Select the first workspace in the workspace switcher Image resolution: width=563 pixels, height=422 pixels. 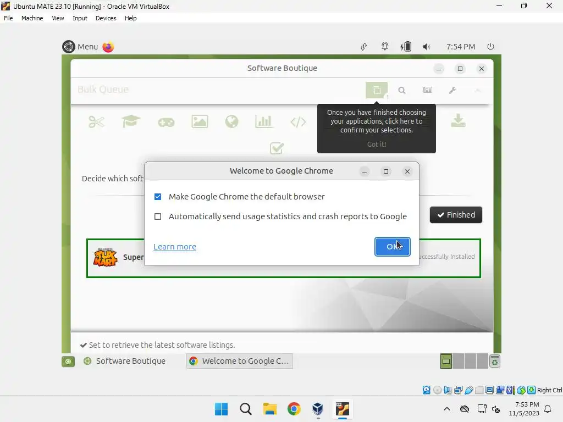(446, 362)
